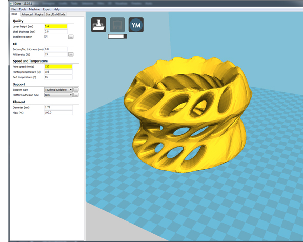Open Fill Density extra settings button
Screen dimensions: 303x242
[71, 55]
